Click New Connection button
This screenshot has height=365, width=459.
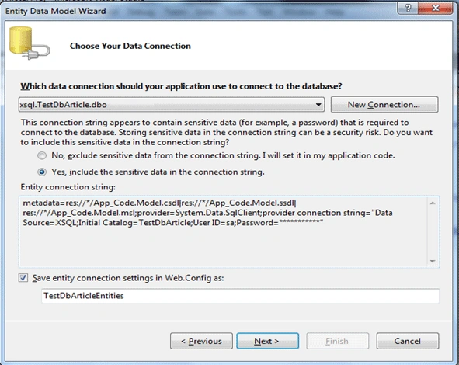[384, 105]
